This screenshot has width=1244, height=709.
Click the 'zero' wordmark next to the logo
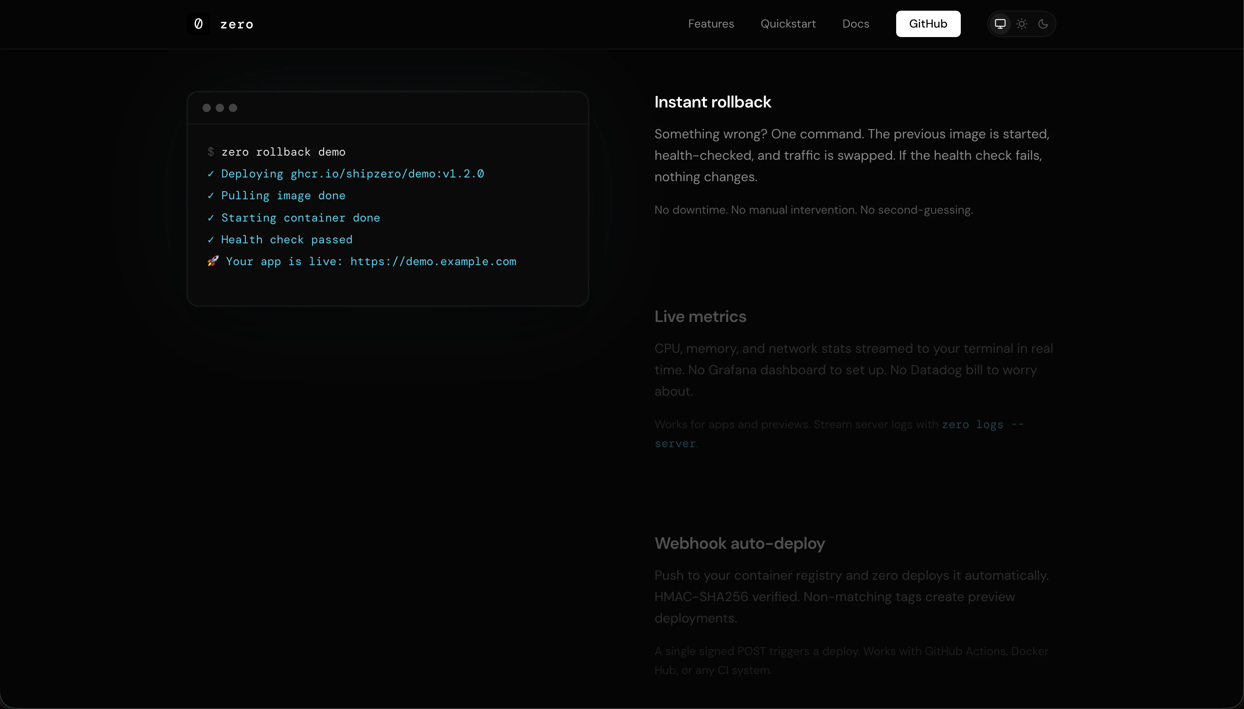(x=237, y=24)
